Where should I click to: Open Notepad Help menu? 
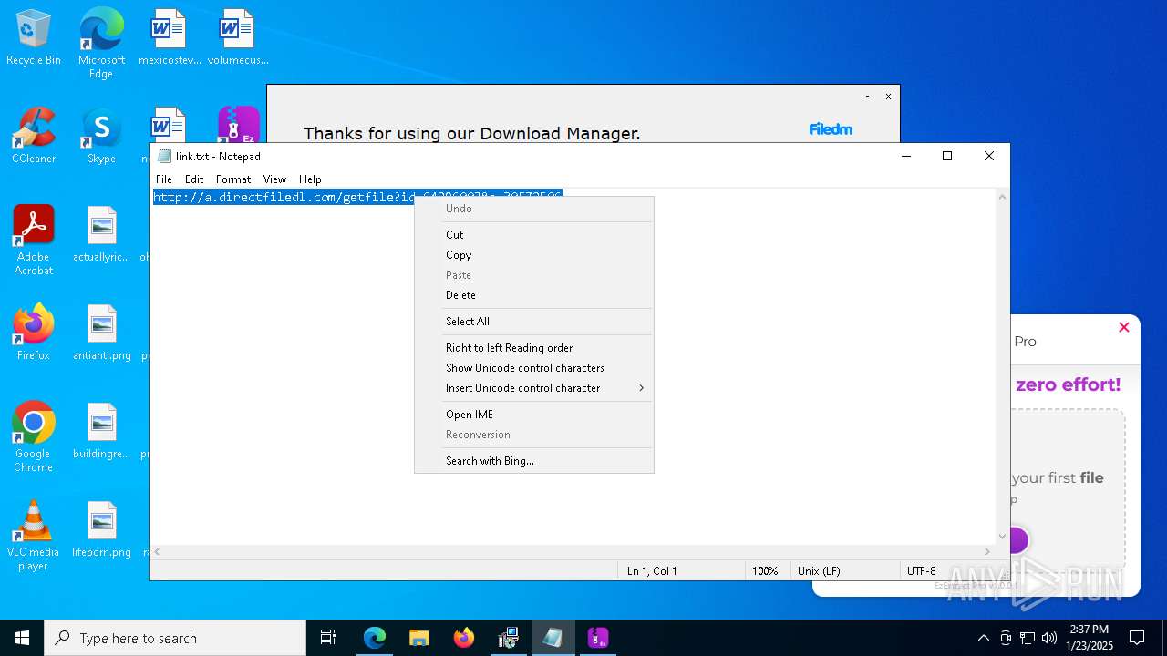tap(310, 179)
